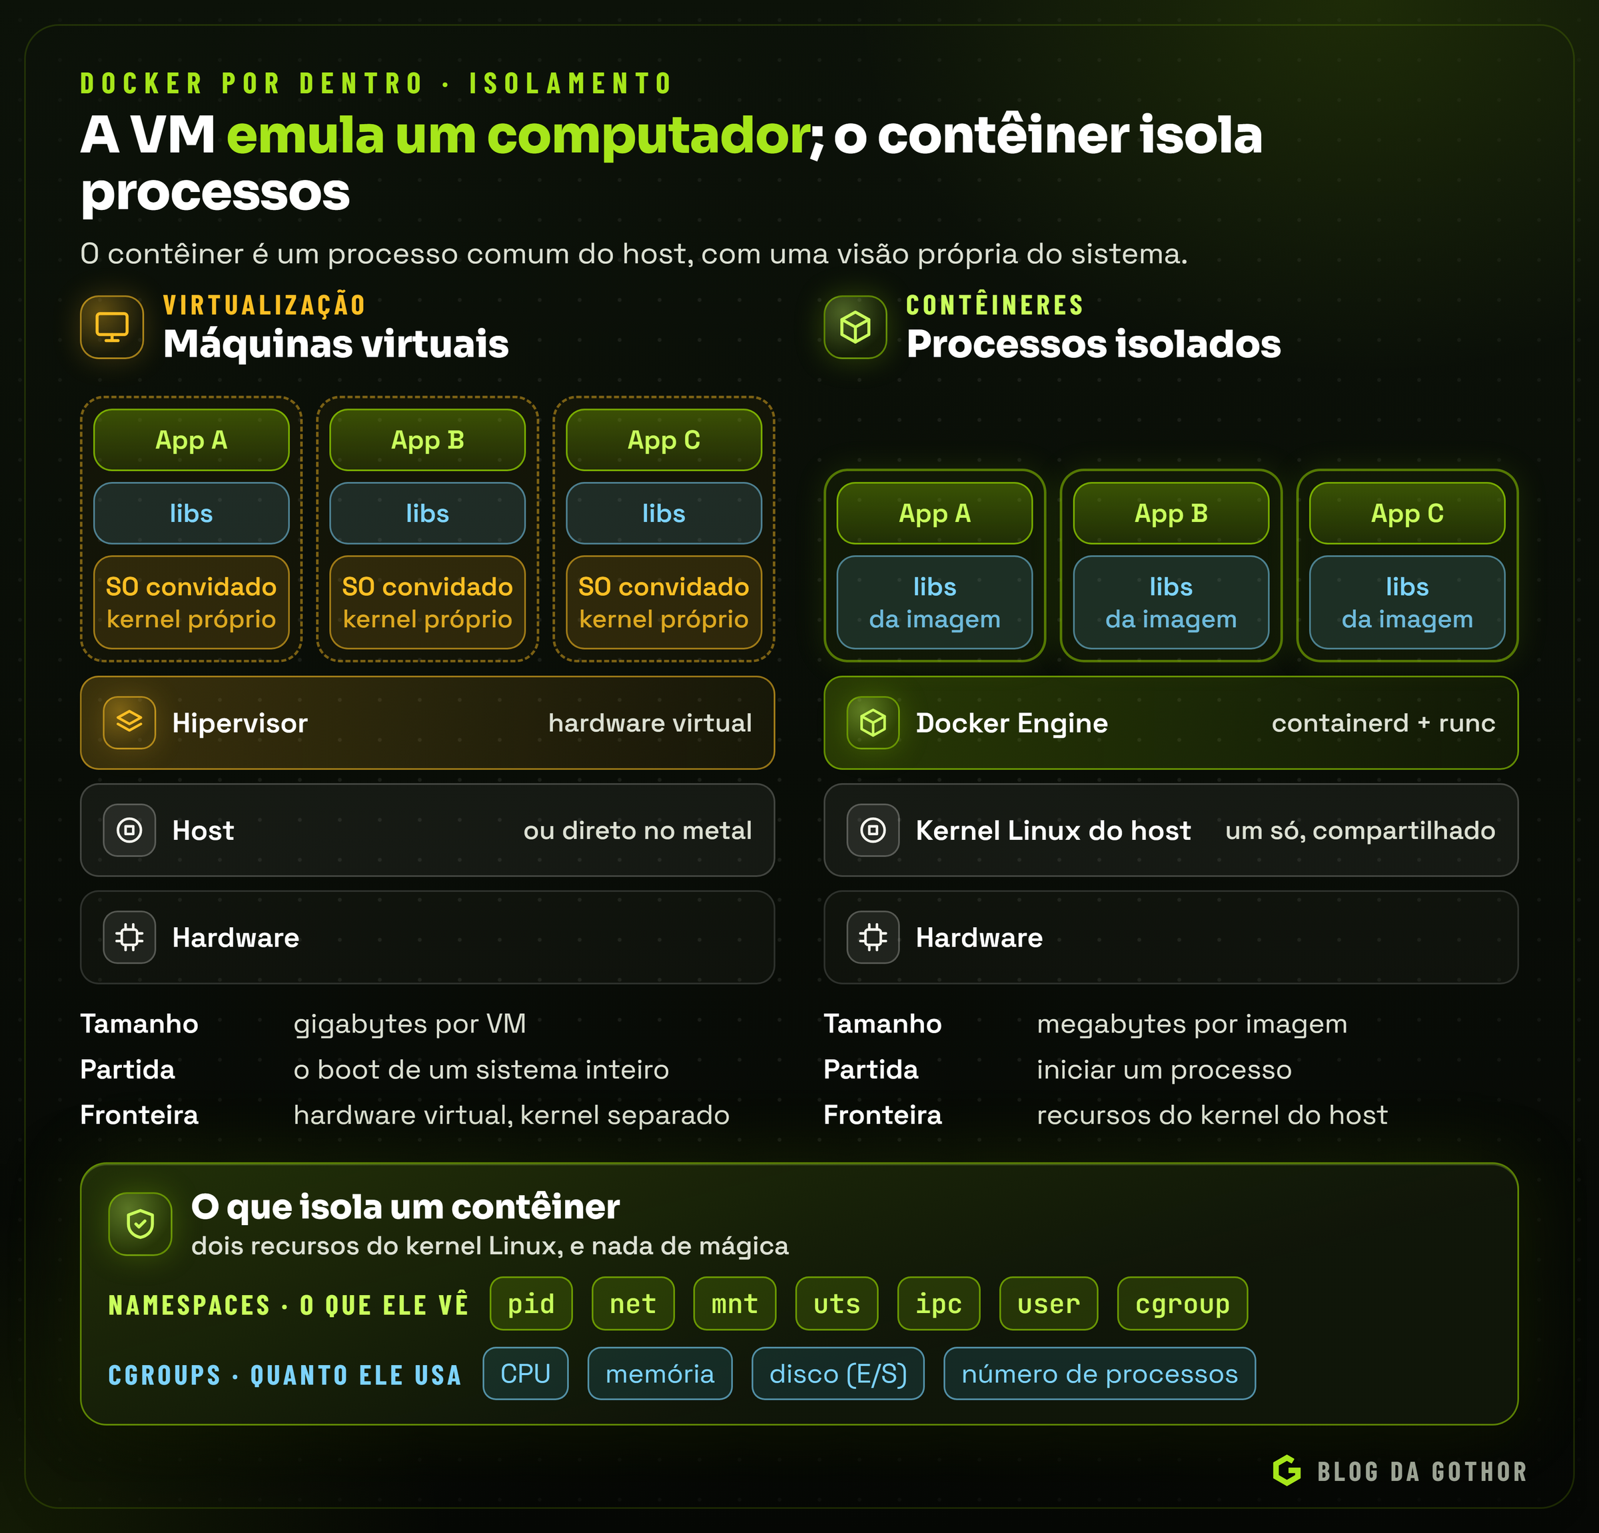Click the número de processos chip
The image size is (1599, 1533).
pyautogui.click(x=1100, y=1374)
